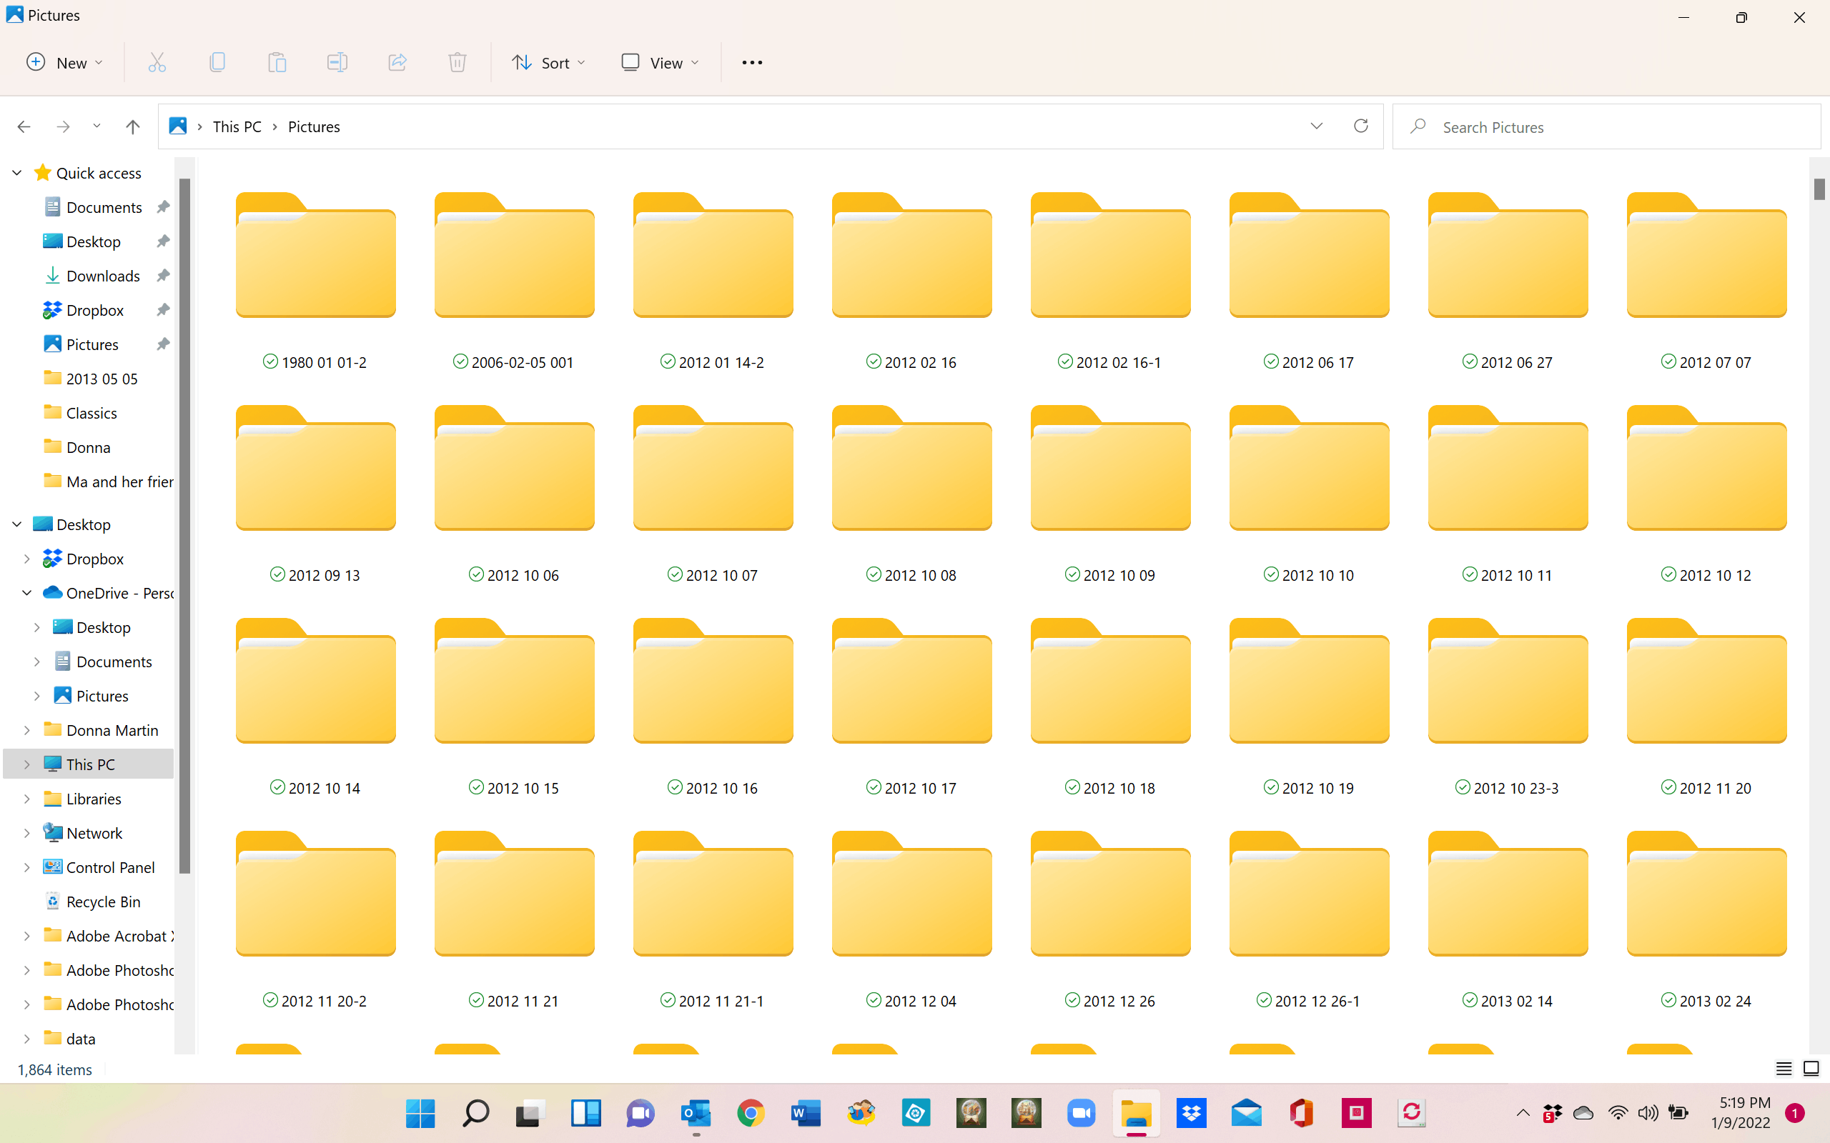Click the Copy icon in toolbar

tap(217, 62)
